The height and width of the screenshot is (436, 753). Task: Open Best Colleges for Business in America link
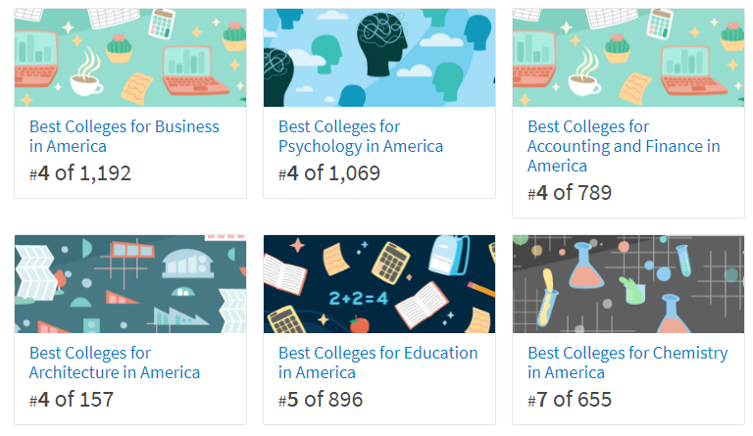pyautogui.click(x=125, y=136)
